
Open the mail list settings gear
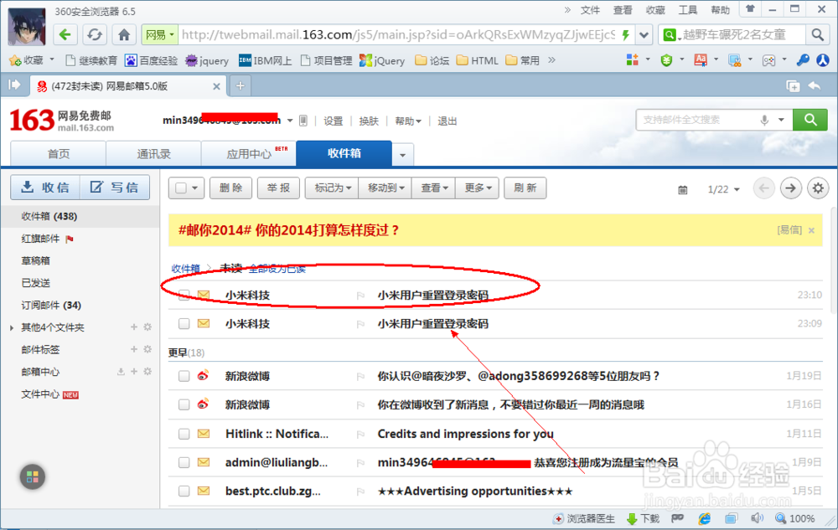[x=818, y=188]
